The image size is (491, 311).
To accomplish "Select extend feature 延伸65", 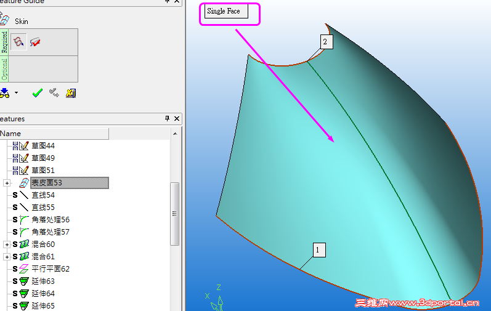I will pyautogui.click(x=43, y=305).
